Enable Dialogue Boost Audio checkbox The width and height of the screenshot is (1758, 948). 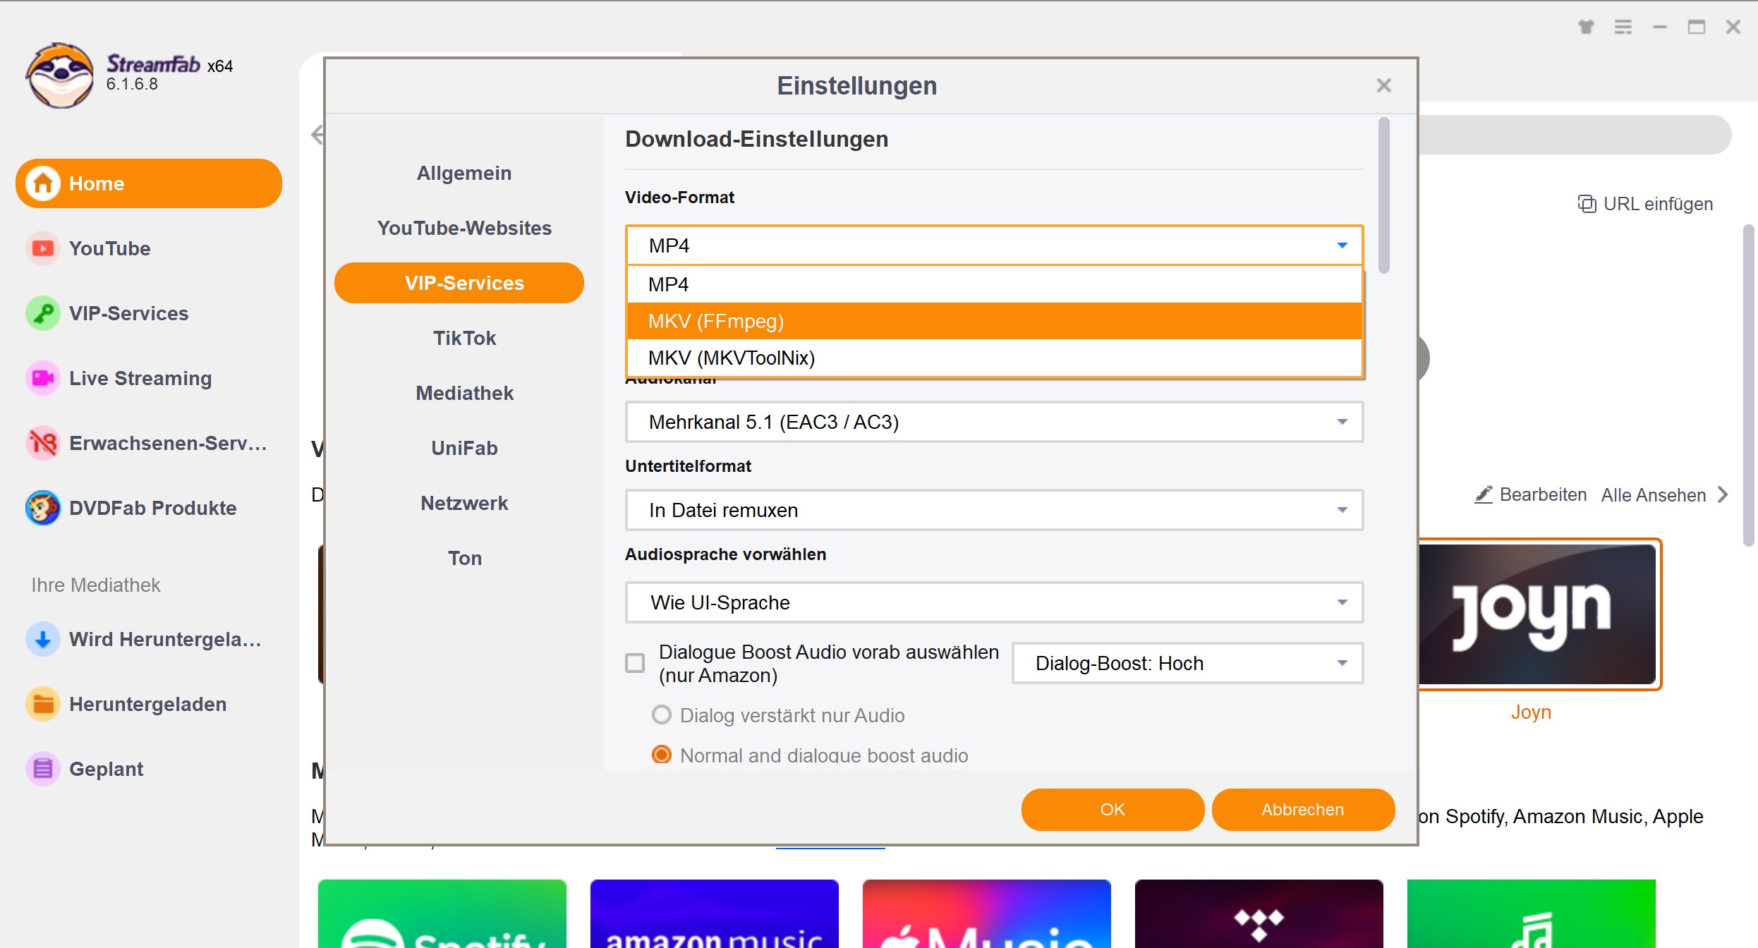point(636,662)
